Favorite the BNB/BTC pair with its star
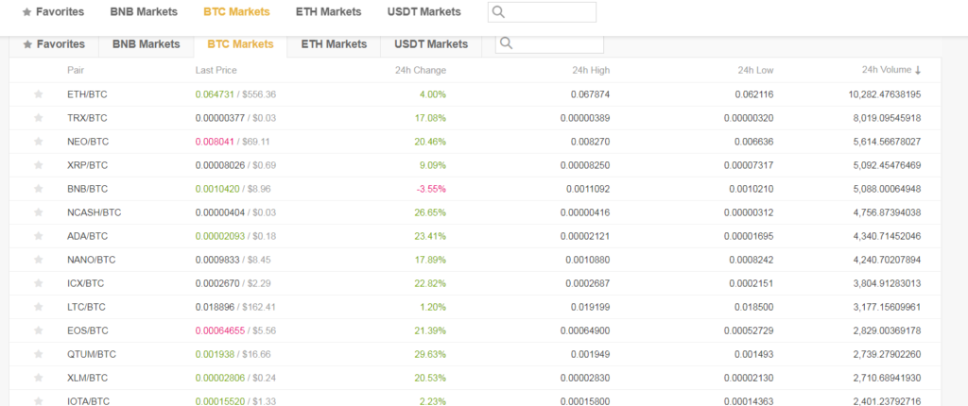The image size is (968, 406). coord(39,189)
